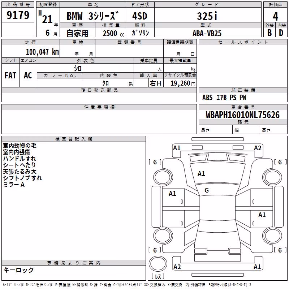The width and height of the screenshot is (289, 289).
Task: Select the 純正装備 header
Action: (x=243, y=90)
